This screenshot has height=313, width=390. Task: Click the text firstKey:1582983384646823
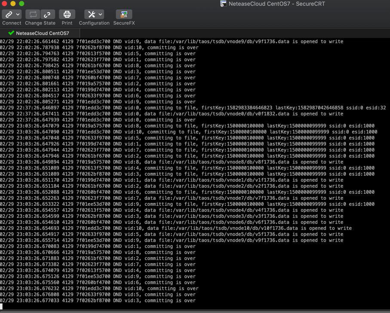237,108
